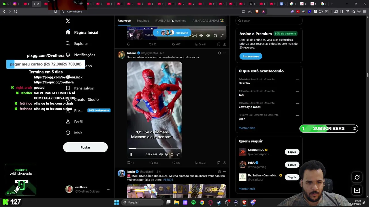Open the browser Extensions puzzle icon

point(321,11)
